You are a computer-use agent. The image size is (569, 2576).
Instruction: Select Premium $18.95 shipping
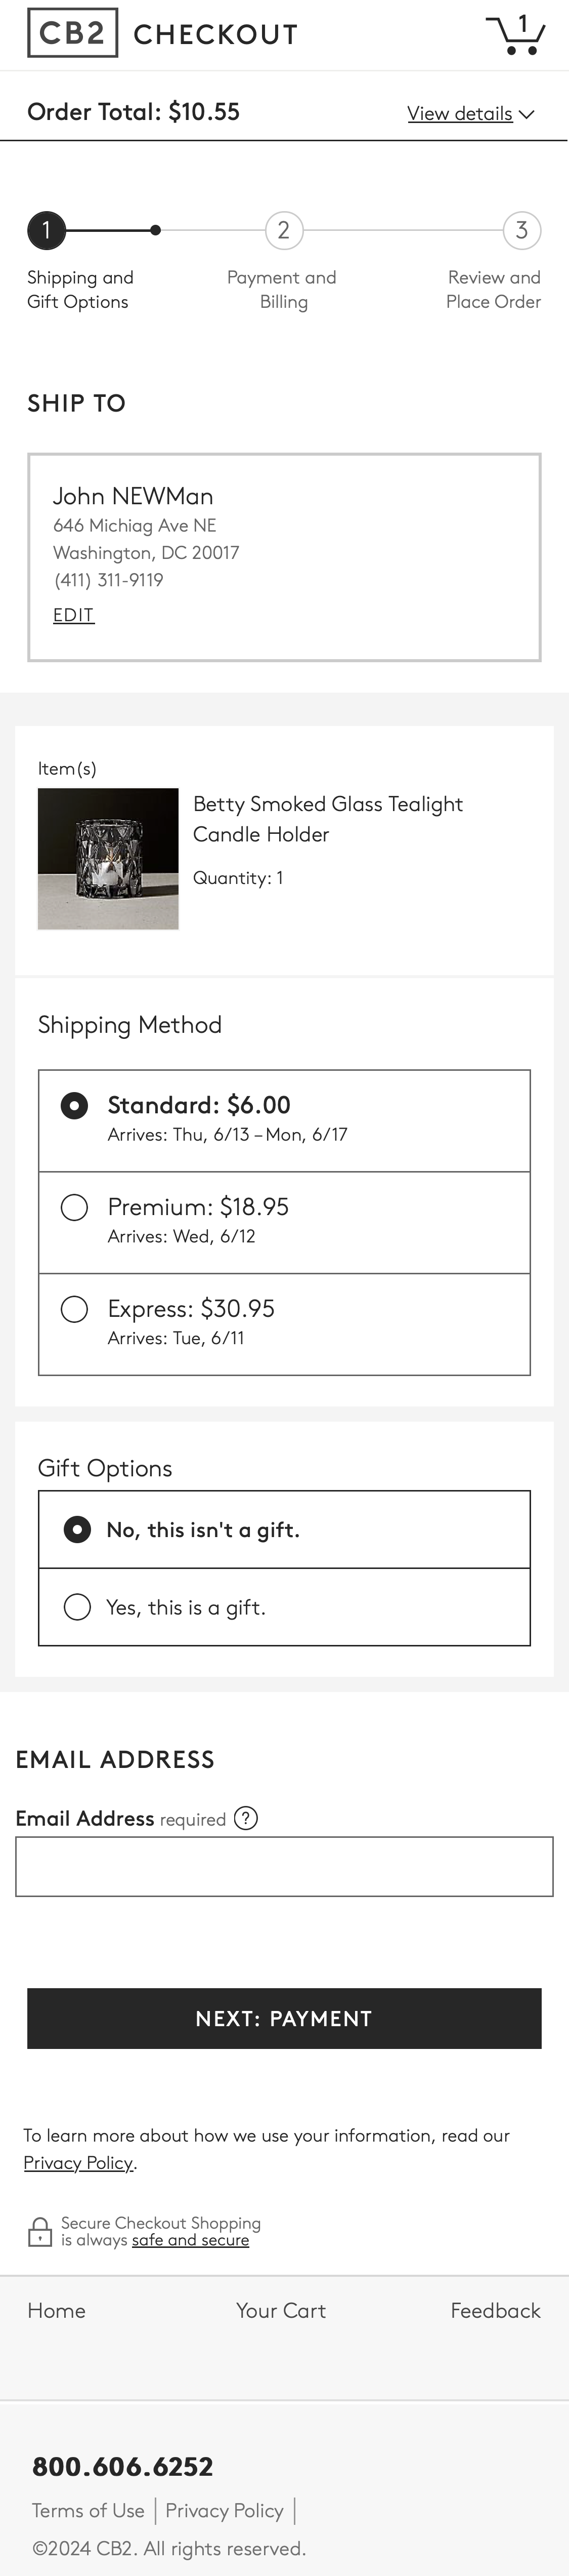pos(75,1207)
